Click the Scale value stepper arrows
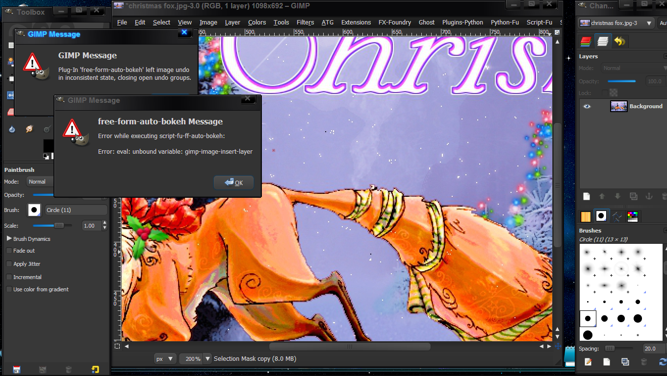 click(104, 226)
